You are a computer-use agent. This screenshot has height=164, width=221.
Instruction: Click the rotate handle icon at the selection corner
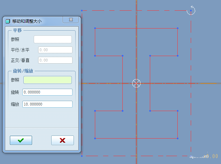[191, 11]
